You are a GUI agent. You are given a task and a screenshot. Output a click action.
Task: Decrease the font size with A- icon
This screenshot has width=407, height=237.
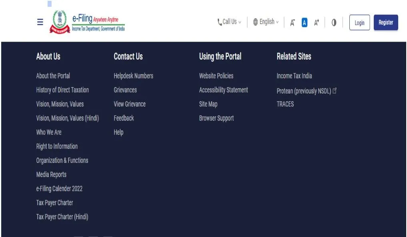click(x=293, y=23)
